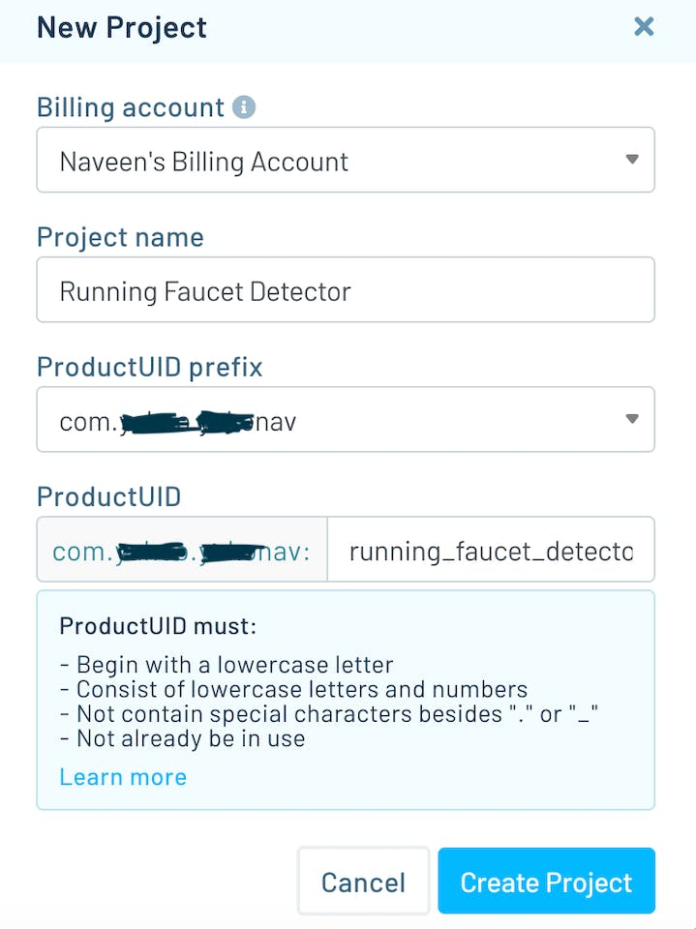
Task: Click the "Billing account" field label
Action: [x=131, y=106]
